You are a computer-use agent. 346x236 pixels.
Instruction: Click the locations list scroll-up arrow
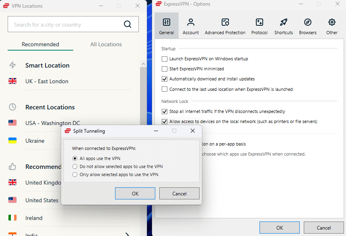pos(143,64)
